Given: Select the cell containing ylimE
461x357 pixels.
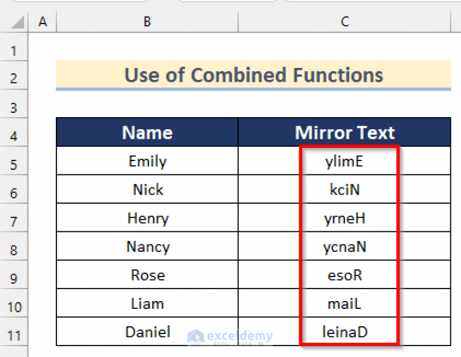Looking at the screenshot, I should (x=344, y=161).
